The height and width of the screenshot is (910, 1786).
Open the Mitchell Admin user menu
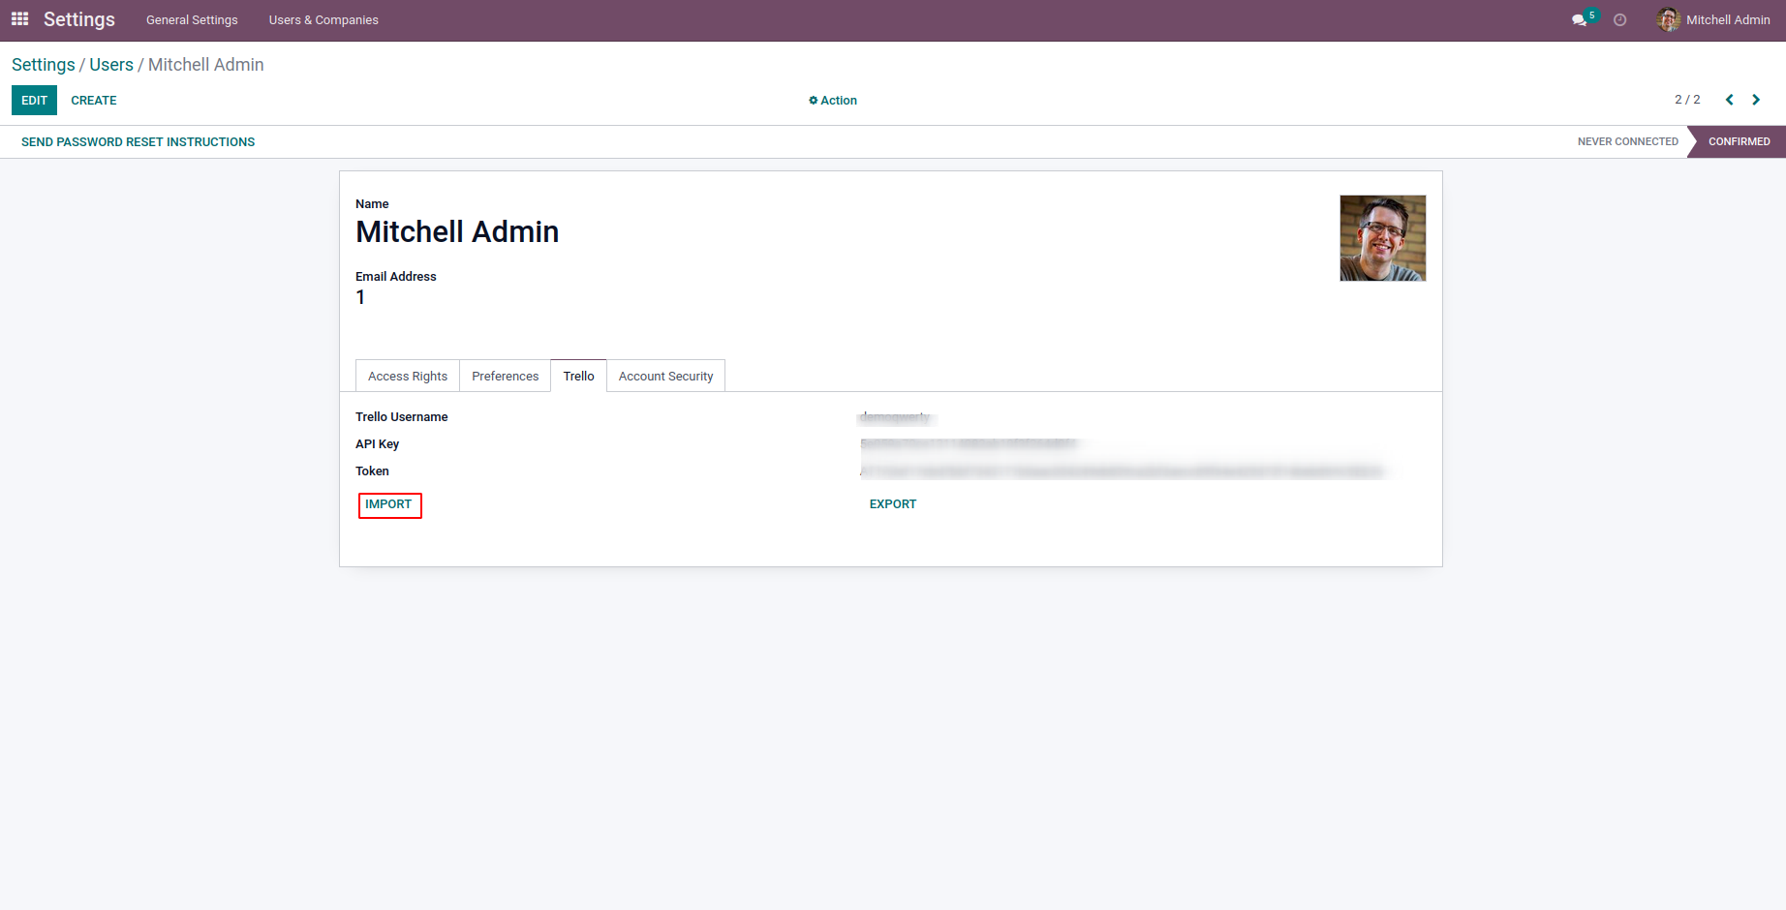point(1713,20)
